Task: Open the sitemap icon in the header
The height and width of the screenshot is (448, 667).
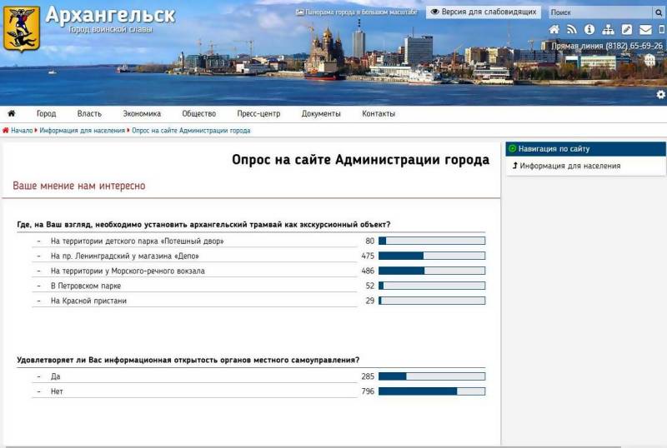Action: 608,29
